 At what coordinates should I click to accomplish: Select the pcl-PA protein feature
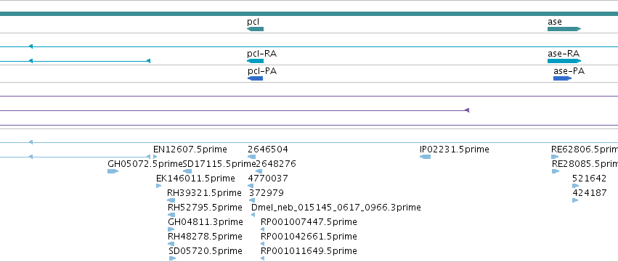pyautogui.click(x=255, y=78)
